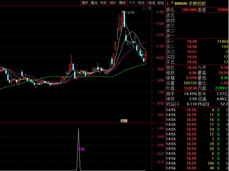Screen dimensions: 229x171
Task: Open the 叠加 overlay option
Action: coord(94,3)
